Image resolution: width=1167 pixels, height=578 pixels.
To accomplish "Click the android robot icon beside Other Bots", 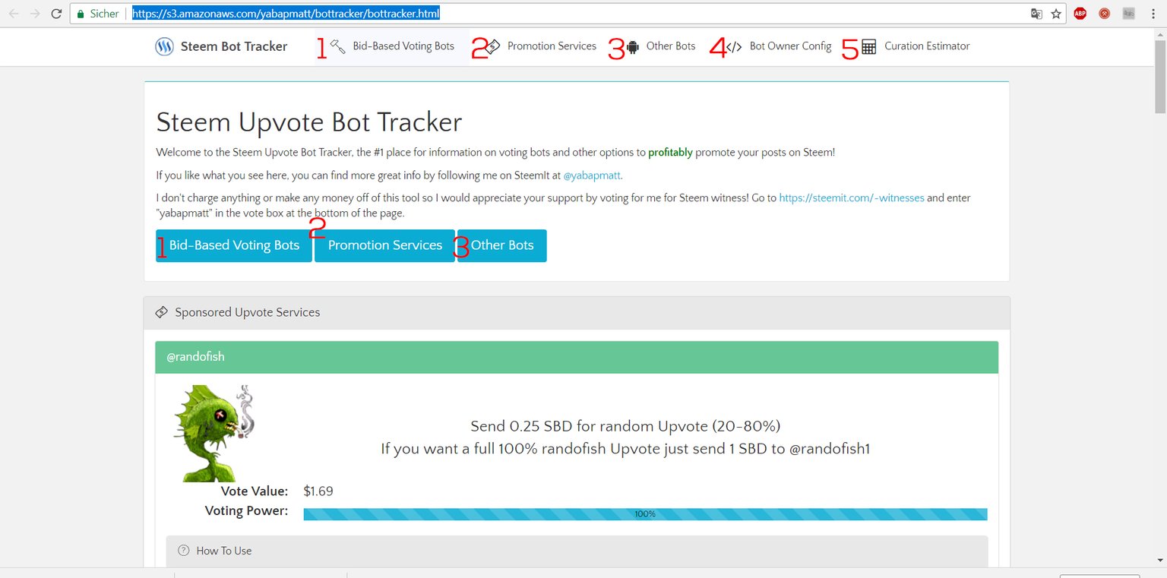I will (633, 47).
